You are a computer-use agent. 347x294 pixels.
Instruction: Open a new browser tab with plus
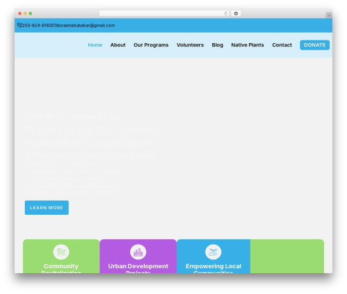pos(329,15)
